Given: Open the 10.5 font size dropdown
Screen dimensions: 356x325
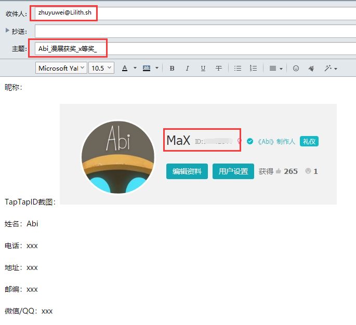Looking at the screenshot, I should [x=101, y=68].
